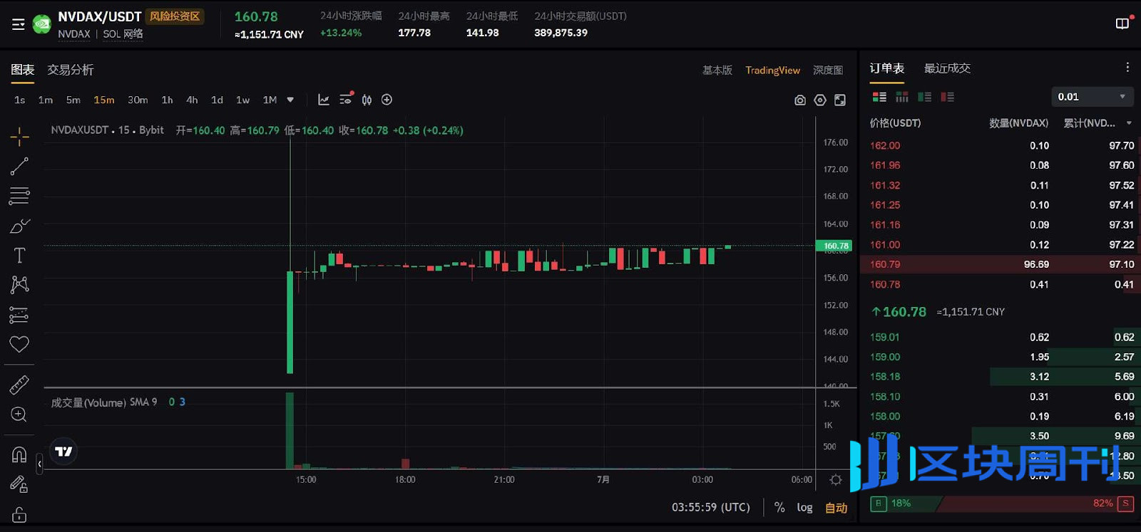Image resolution: width=1141 pixels, height=532 pixels.
Task: Select the 4h timeframe
Action: point(192,100)
